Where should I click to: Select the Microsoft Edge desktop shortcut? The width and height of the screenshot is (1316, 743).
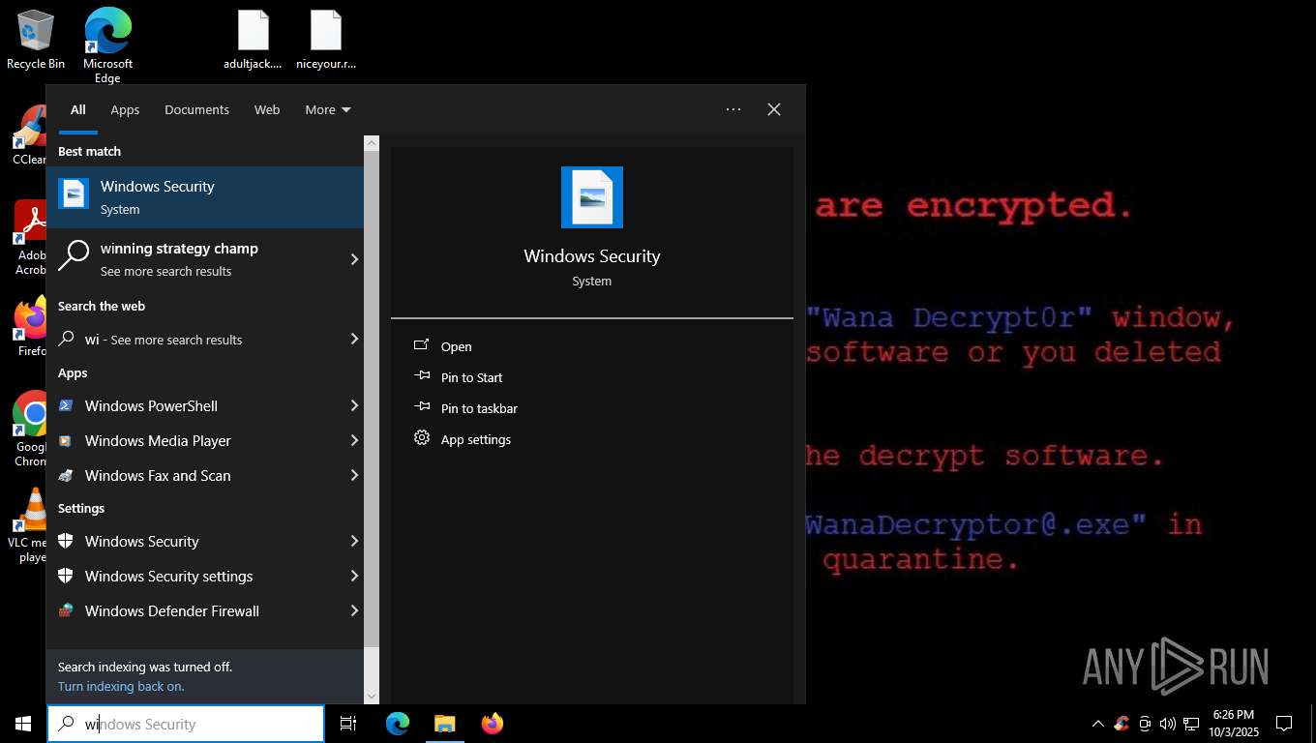coord(107,45)
